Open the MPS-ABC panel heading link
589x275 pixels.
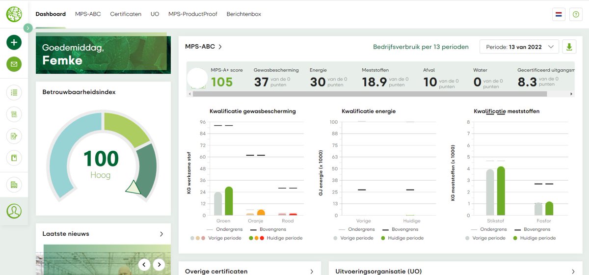coord(203,47)
